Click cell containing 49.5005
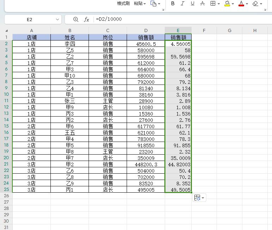The image size is (272, 230). (x=178, y=189)
